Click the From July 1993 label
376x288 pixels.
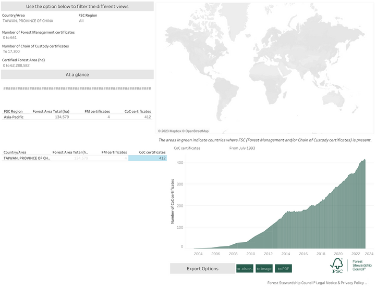(242, 148)
